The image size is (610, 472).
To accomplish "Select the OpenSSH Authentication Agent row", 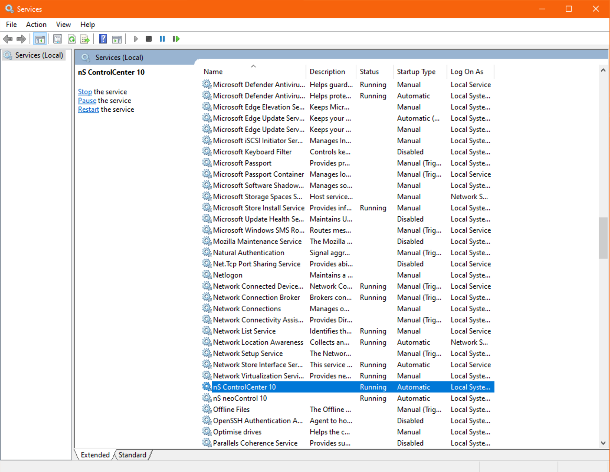I will coord(348,420).
